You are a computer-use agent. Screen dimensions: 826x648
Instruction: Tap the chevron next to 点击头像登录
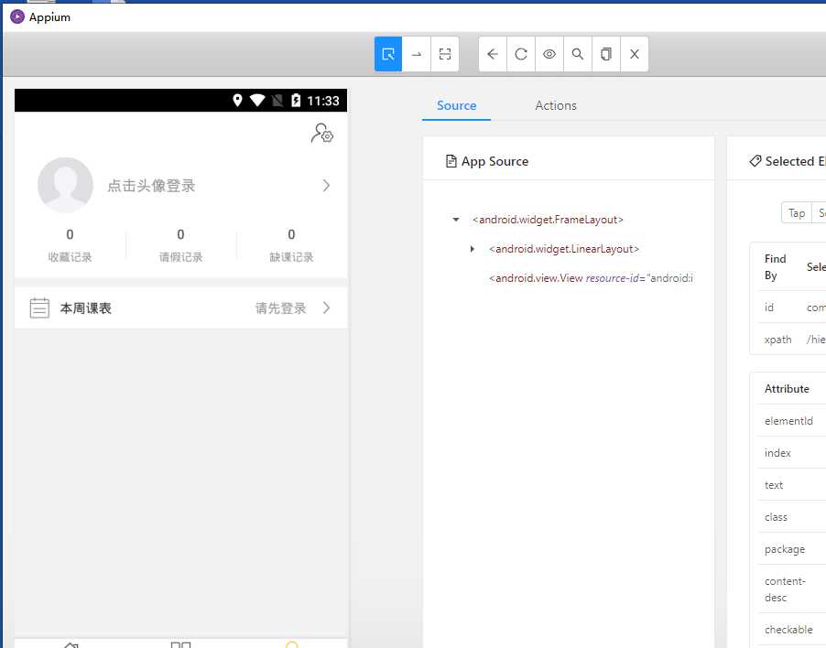326,185
